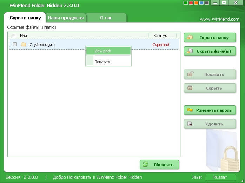Click the folder icon on Скрыть папку button
245x183 pixels.
190,38
